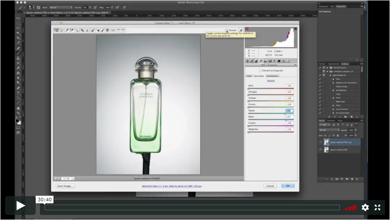
Task: Open workflow options sRGB link
Action: 172,186
